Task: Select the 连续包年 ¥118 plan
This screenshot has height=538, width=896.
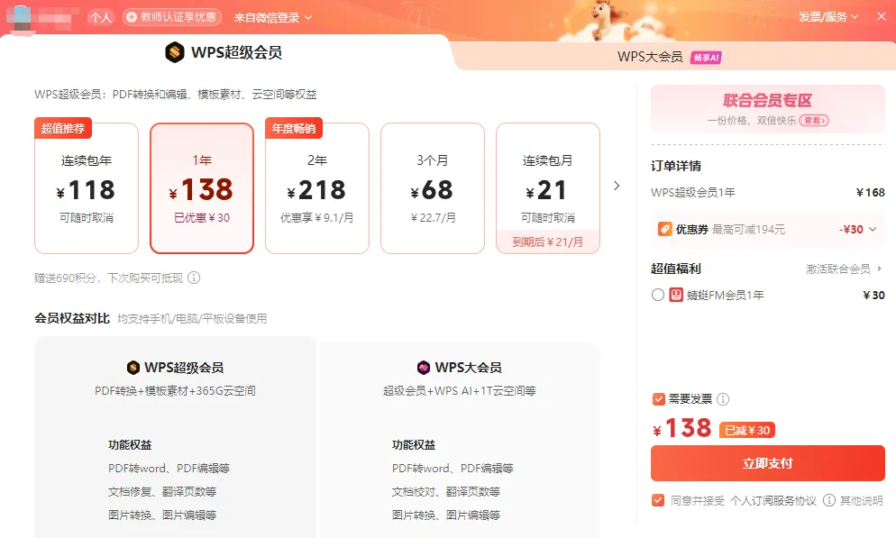Action: point(87,188)
